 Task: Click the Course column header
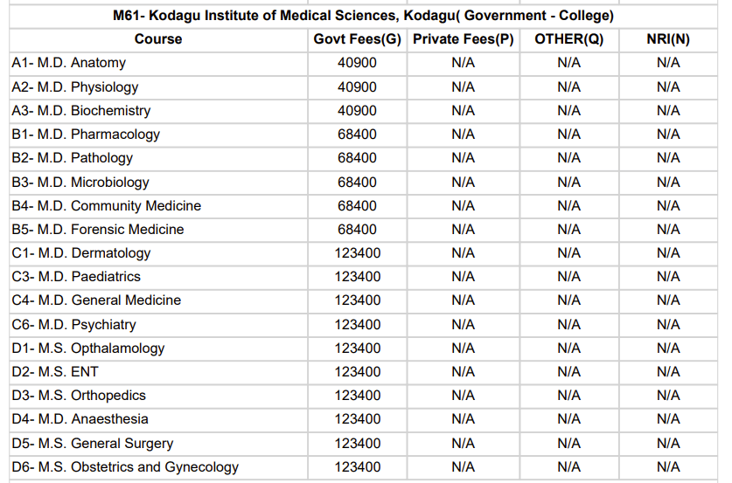tap(158, 39)
